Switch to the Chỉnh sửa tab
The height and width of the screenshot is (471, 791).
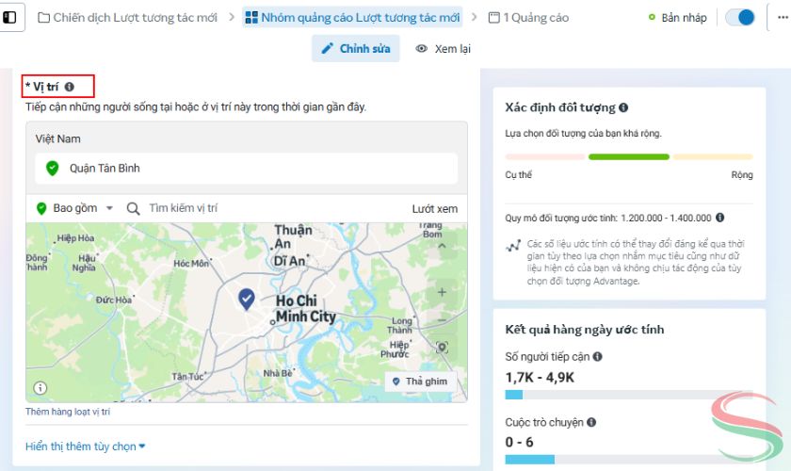(356, 49)
